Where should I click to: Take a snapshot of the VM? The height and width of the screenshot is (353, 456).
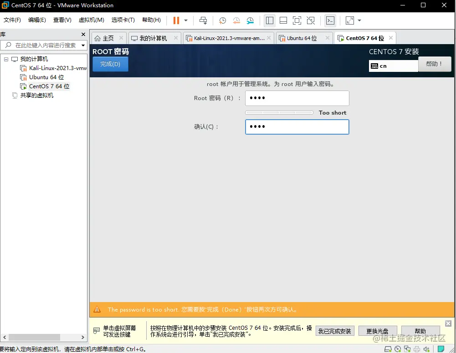click(222, 20)
